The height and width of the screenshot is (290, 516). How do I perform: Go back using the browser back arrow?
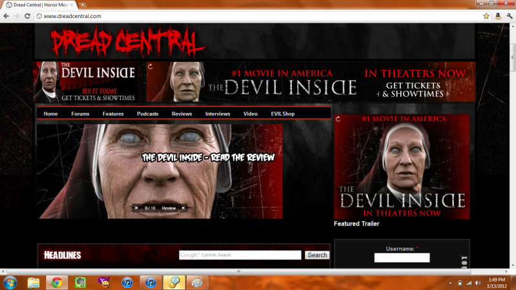pos(6,16)
